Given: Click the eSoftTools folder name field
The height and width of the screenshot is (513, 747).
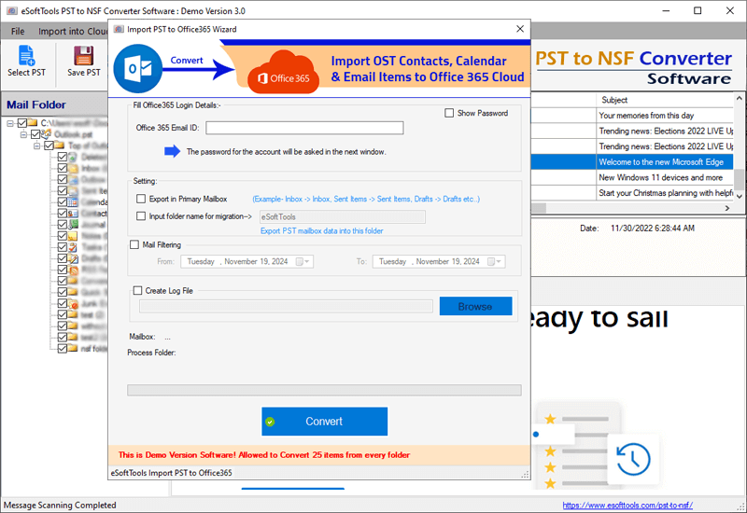Looking at the screenshot, I should pyautogui.click(x=342, y=217).
